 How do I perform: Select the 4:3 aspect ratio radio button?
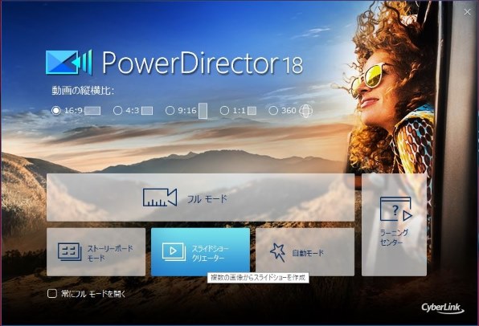click(117, 111)
